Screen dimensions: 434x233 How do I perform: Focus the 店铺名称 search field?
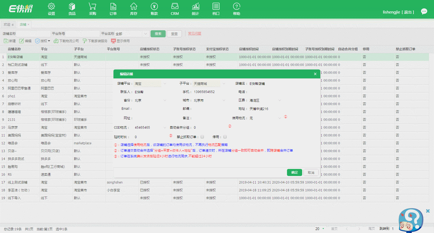33,34
